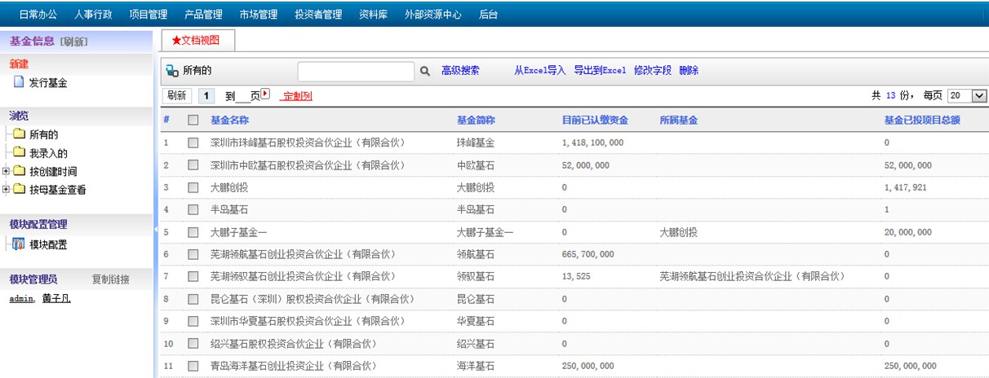Open the 资料库 menu
989x378 pixels.
point(374,15)
